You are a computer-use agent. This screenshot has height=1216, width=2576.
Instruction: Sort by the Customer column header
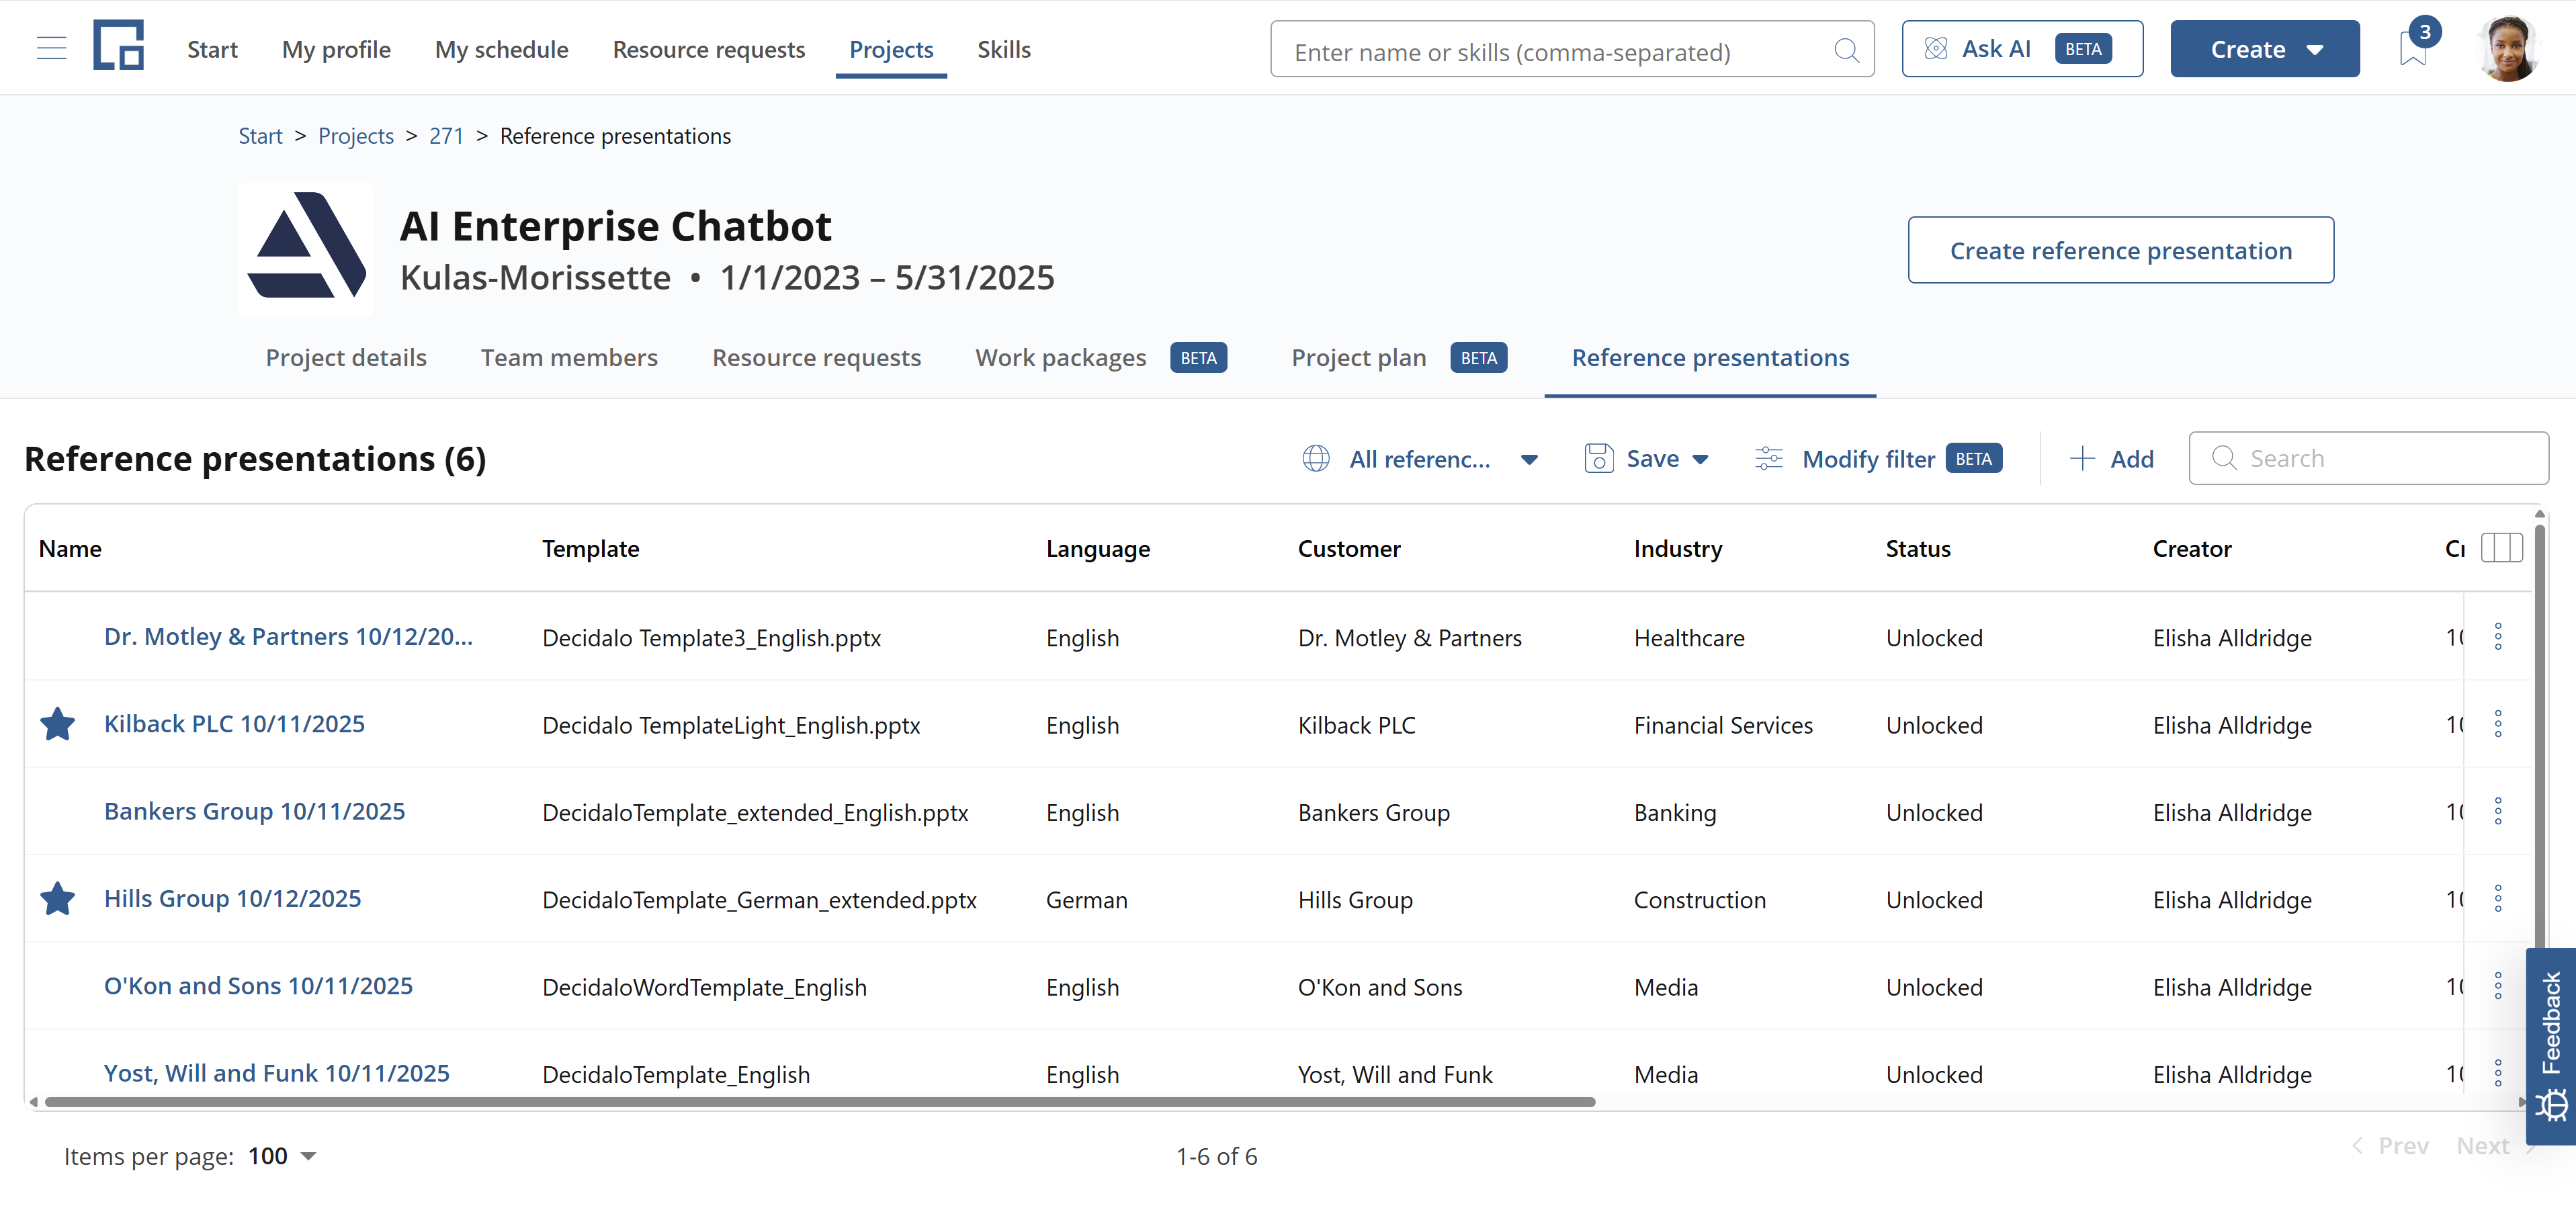tap(1349, 548)
